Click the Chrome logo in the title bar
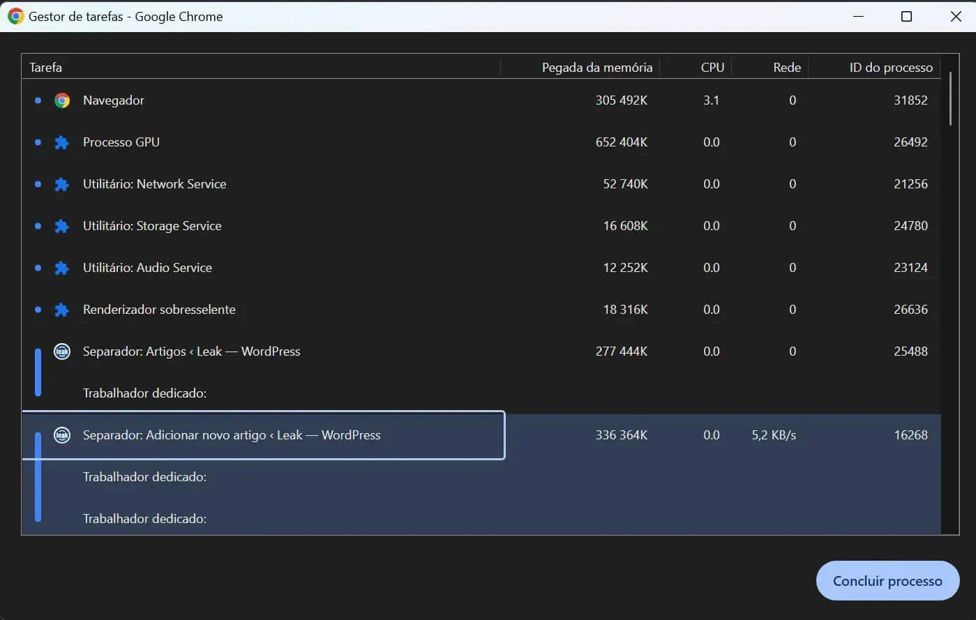 pyautogui.click(x=15, y=16)
